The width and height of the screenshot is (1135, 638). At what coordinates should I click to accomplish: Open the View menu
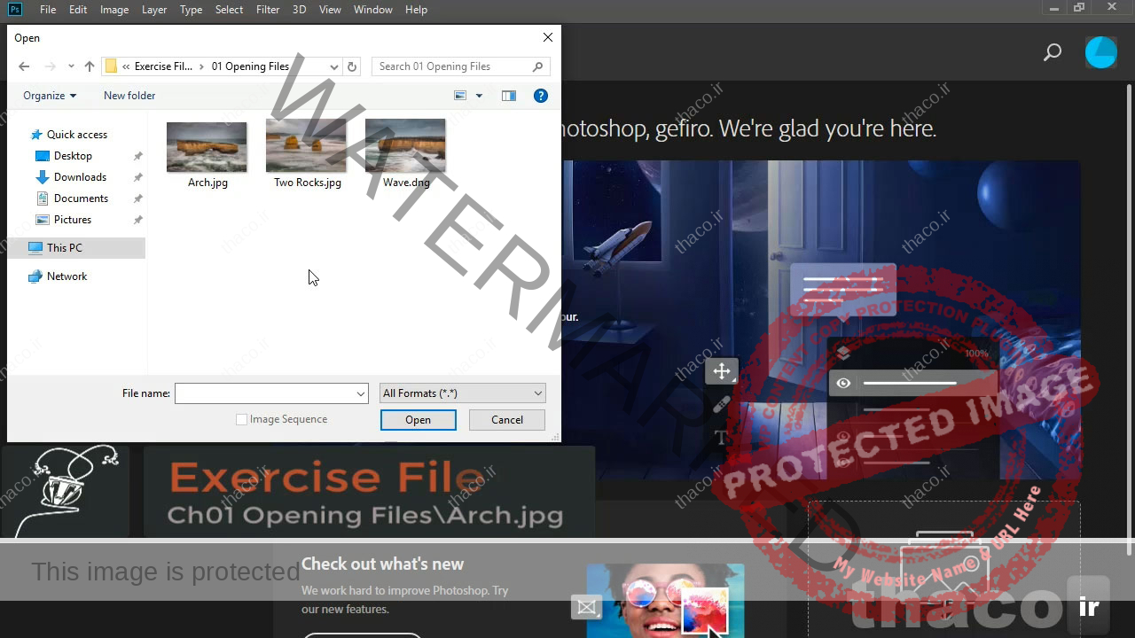(330, 10)
